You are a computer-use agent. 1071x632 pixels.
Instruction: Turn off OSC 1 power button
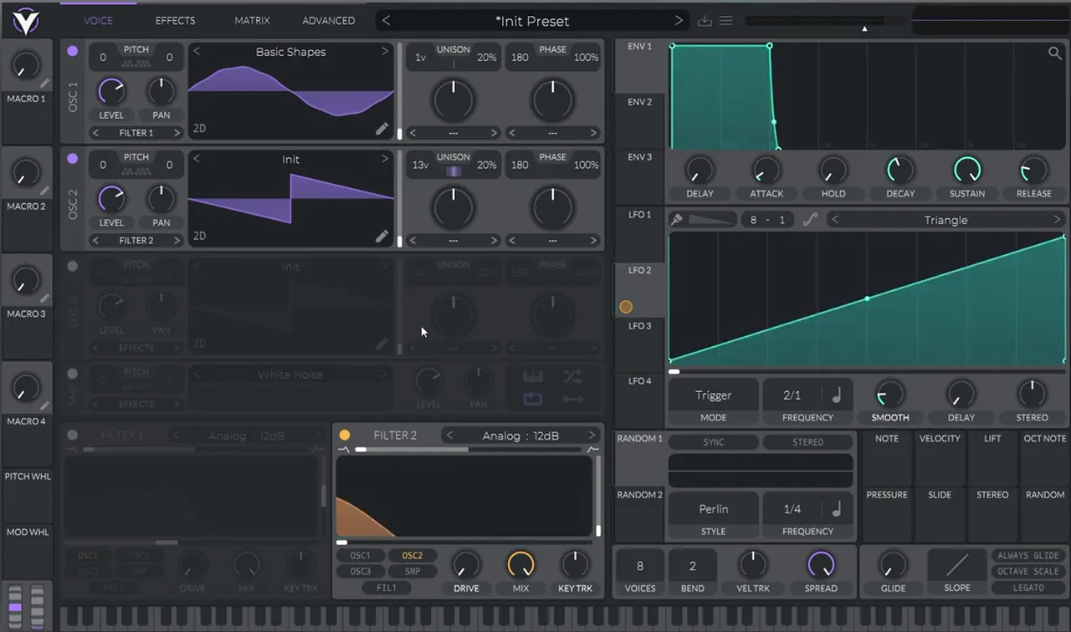point(72,51)
